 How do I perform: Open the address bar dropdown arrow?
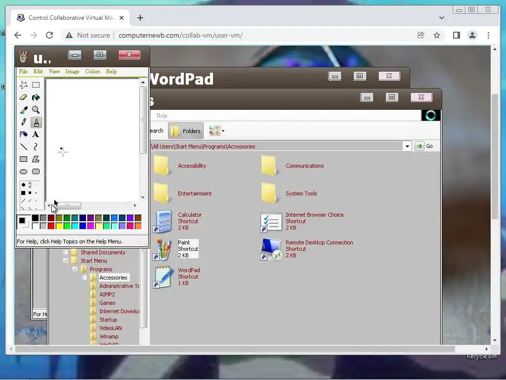(407, 146)
